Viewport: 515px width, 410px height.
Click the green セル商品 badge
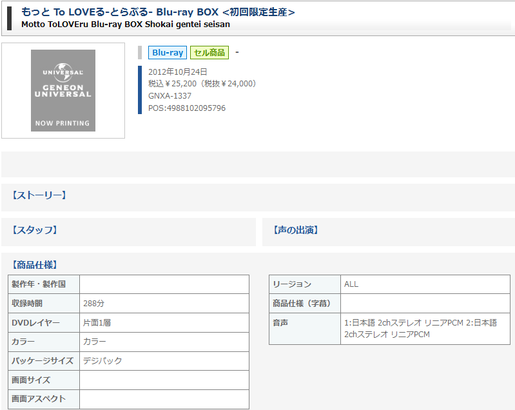point(209,53)
